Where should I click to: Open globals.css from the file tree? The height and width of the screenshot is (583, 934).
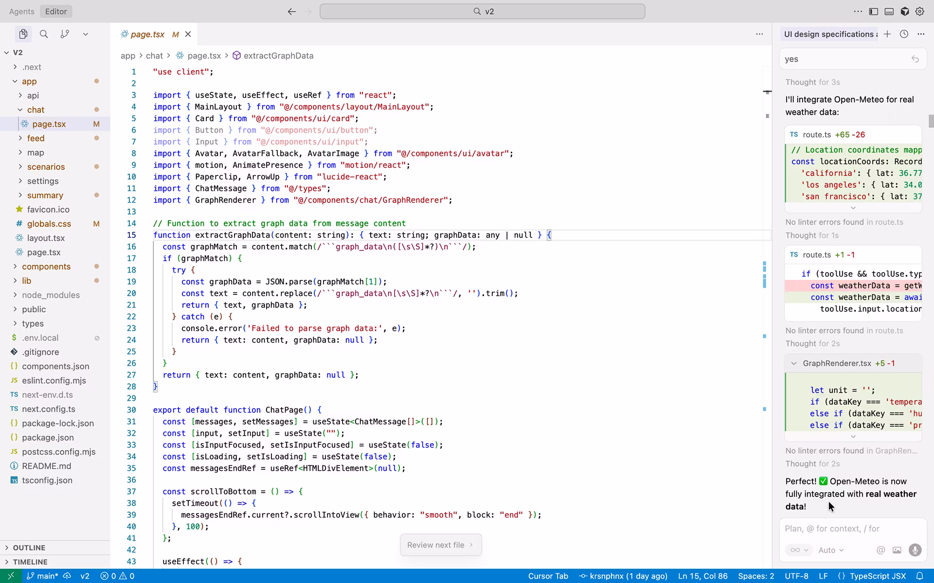(x=49, y=223)
